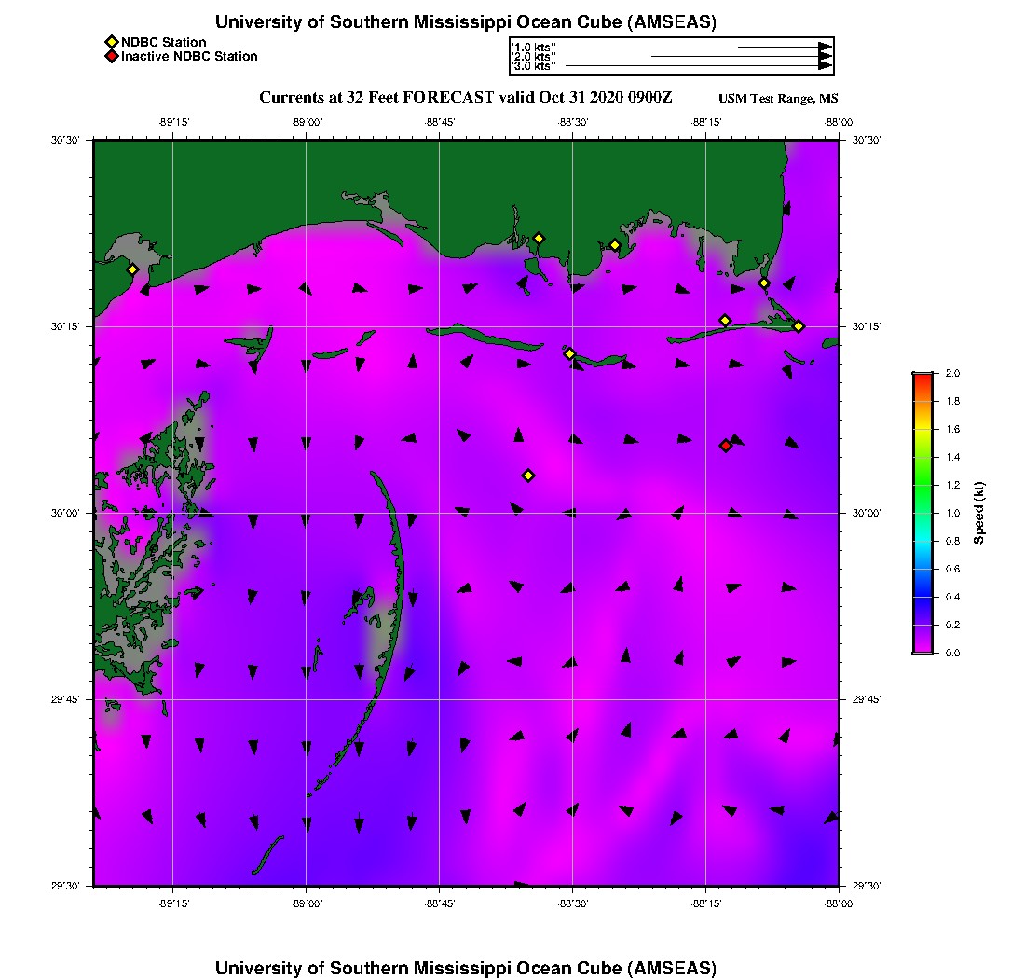Viewport: 1025px width, 979px height.
Task: Click the 2.0 kts label in scale legend
Action: (x=535, y=57)
